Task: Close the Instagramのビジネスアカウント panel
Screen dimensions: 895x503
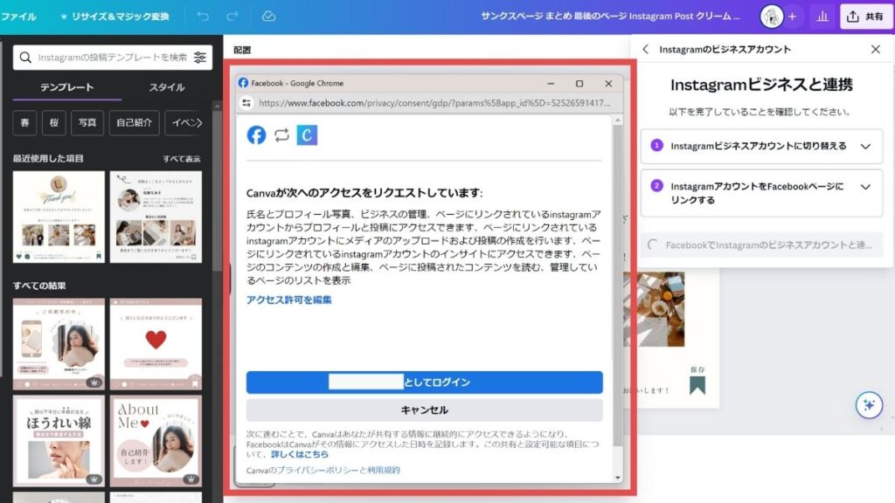Action: [x=876, y=50]
